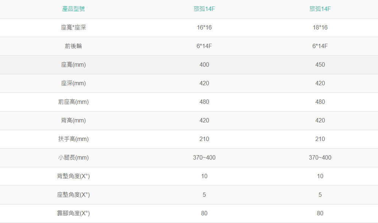Click the 產品型號 header cell

73,9
